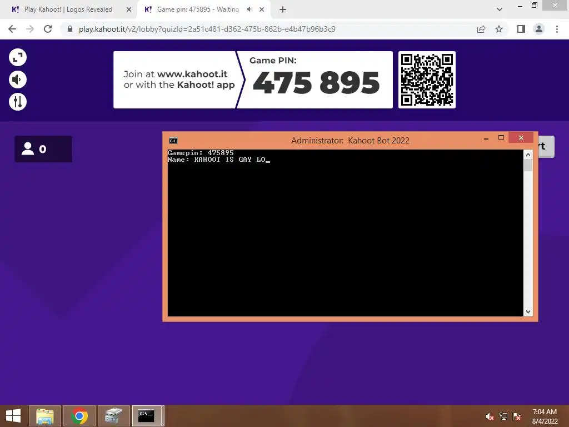Click the console scrollbar thumb
The image size is (569, 427).
(528, 165)
